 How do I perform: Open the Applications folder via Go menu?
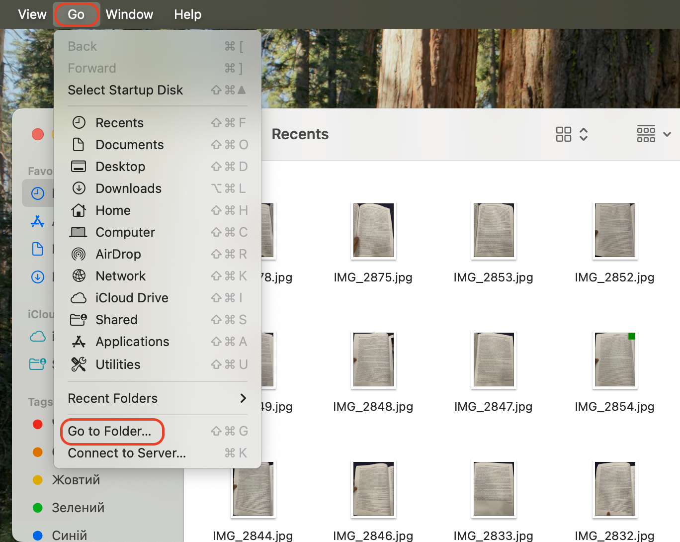132,342
